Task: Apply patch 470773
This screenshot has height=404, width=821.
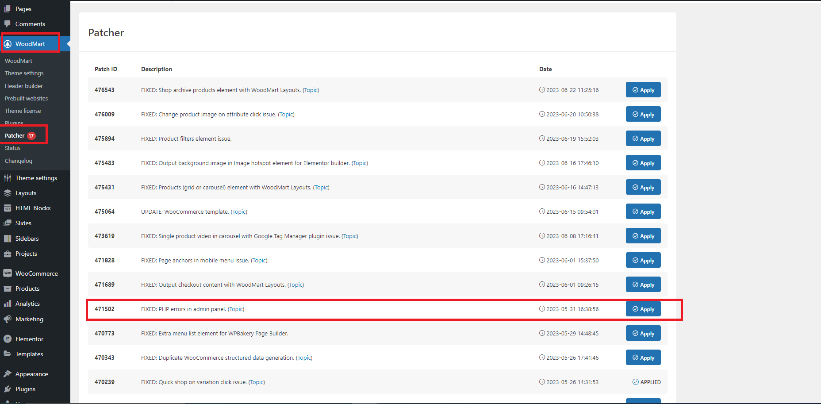Action: (643, 333)
